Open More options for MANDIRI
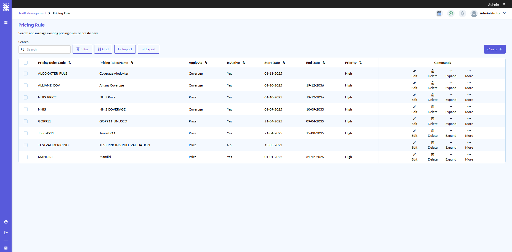The image size is (512, 252). [469, 157]
